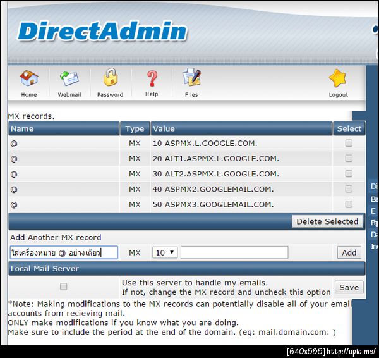Click the Delete Selected button

click(327, 221)
